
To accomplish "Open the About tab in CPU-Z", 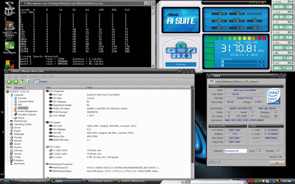I will (x=254, y=81).
